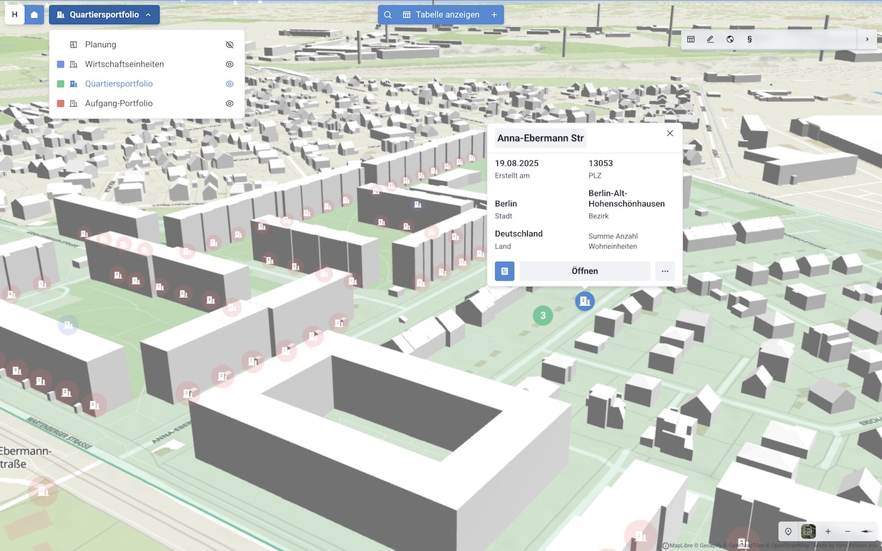The image size is (882, 551).
Task: Click Tabelle anzeigen button
Action: 440,15
